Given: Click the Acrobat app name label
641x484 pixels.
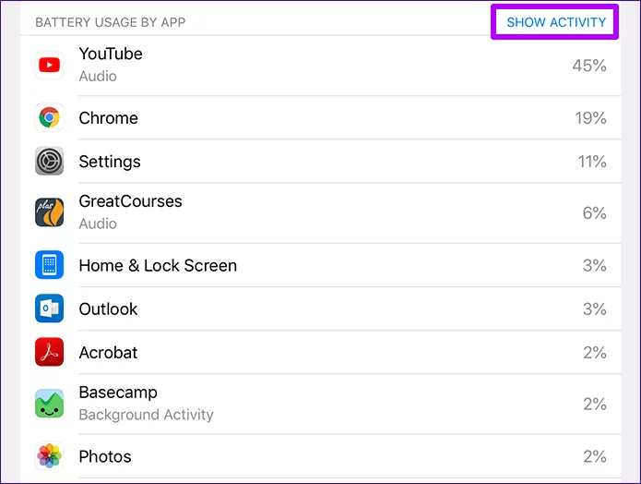Looking at the screenshot, I should 108,352.
